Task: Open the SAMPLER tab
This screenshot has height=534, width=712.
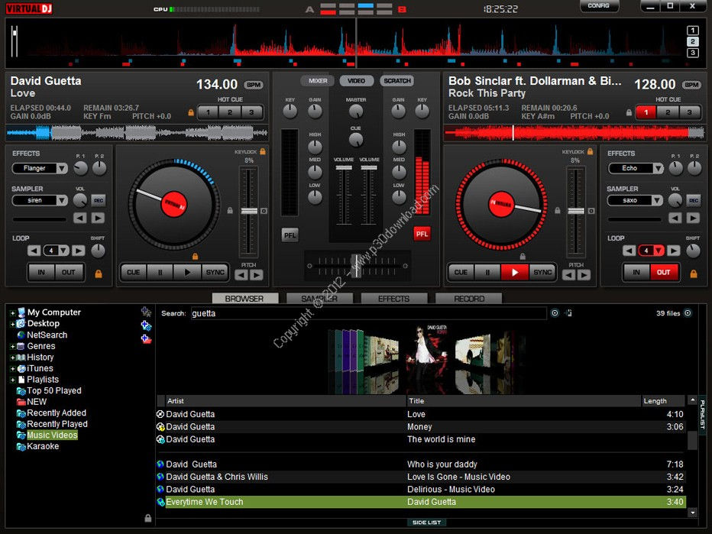Action: click(319, 299)
